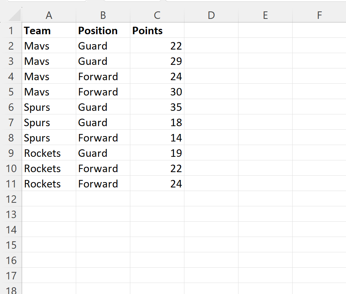Image resolution: width=346 pixels, height=294 pixels.
Task: Click the cell with value 14
Action: click(x=157, y=138)
